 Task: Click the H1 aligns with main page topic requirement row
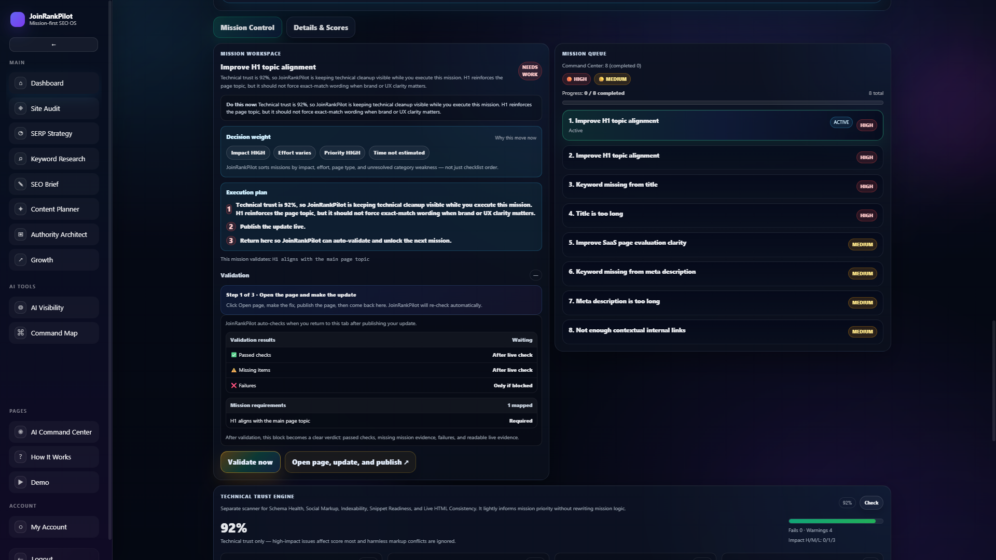pyautogui.click(x=381, y=421)
